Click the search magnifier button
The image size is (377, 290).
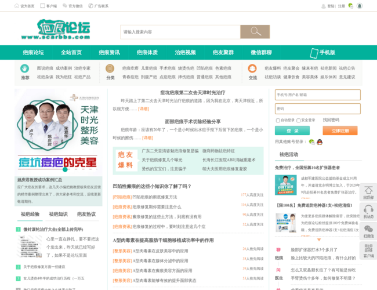(255, 32)
